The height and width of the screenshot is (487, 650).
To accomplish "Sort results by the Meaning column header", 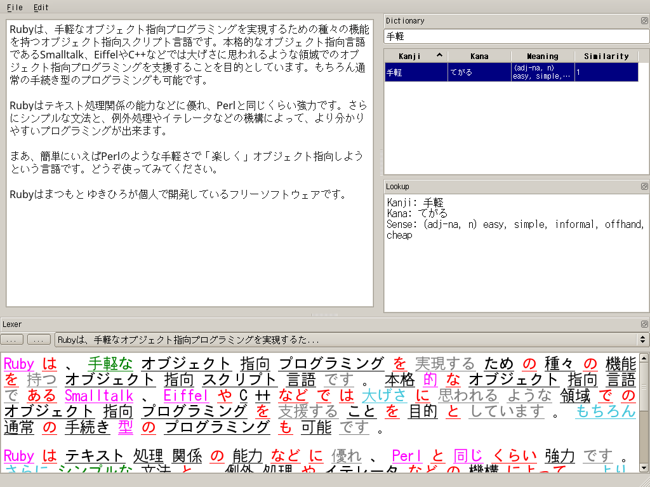I will (543, 56).
